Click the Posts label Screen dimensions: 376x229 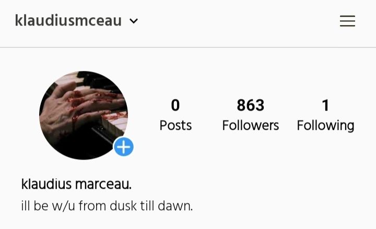(175, 125)
